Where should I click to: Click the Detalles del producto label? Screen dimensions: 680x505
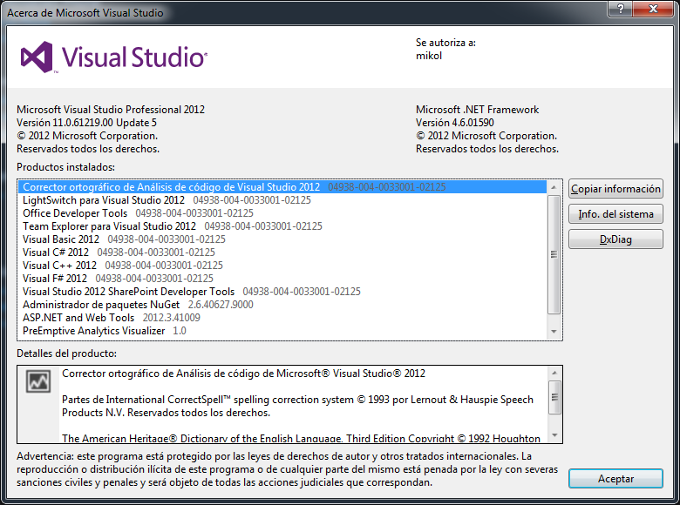(66, 353)
